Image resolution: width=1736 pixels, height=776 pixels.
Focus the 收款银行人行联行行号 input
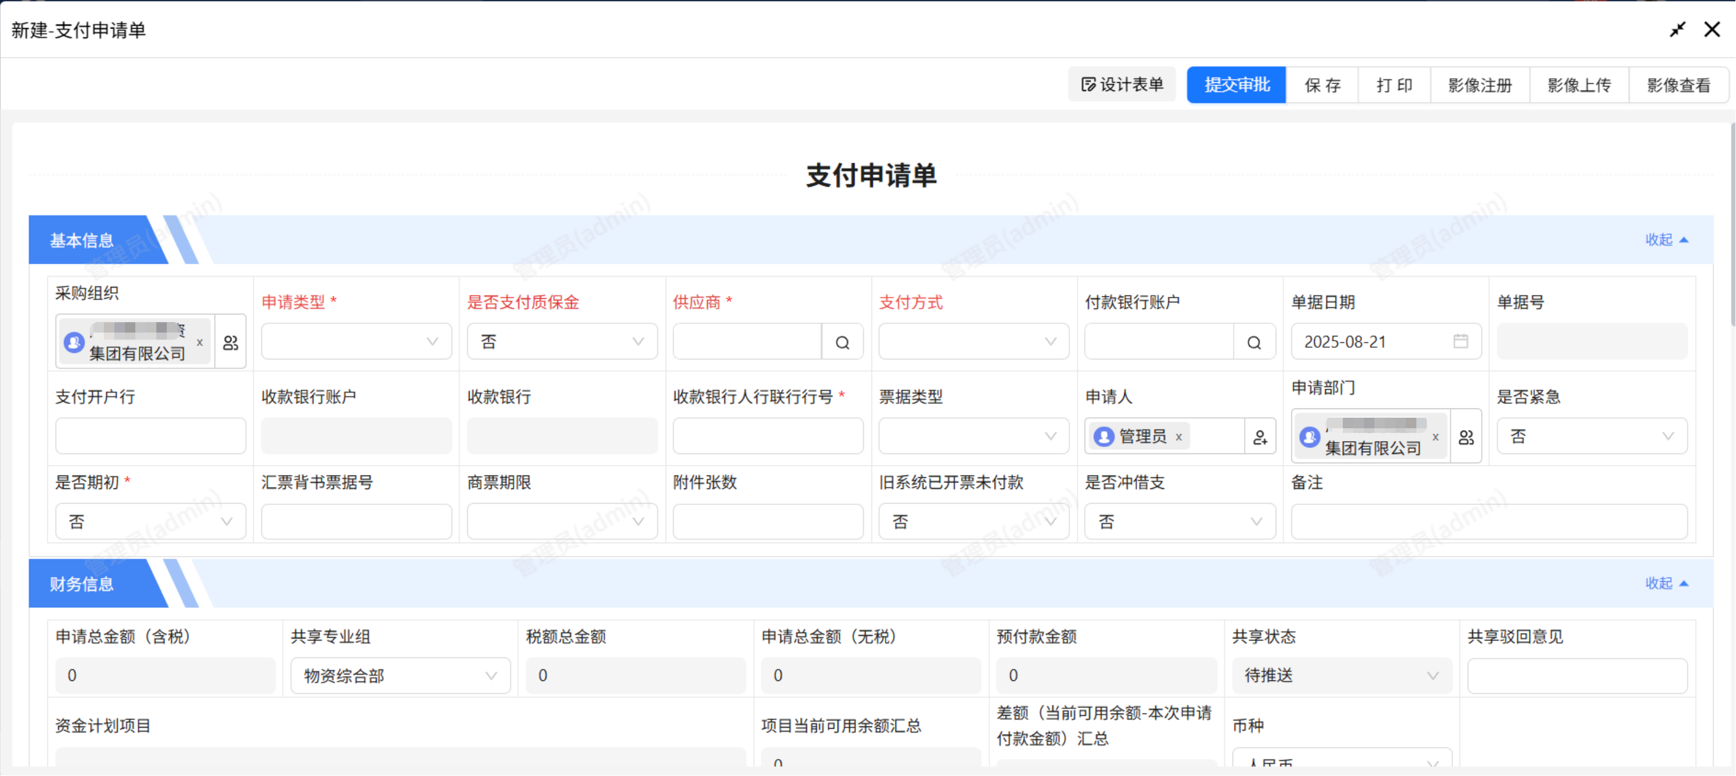click(x=768, y=435)
